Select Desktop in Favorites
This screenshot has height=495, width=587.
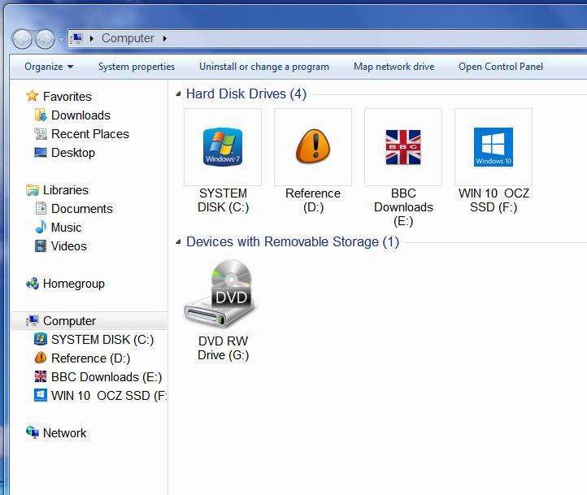pyautogui.click(x=73, y=153)
